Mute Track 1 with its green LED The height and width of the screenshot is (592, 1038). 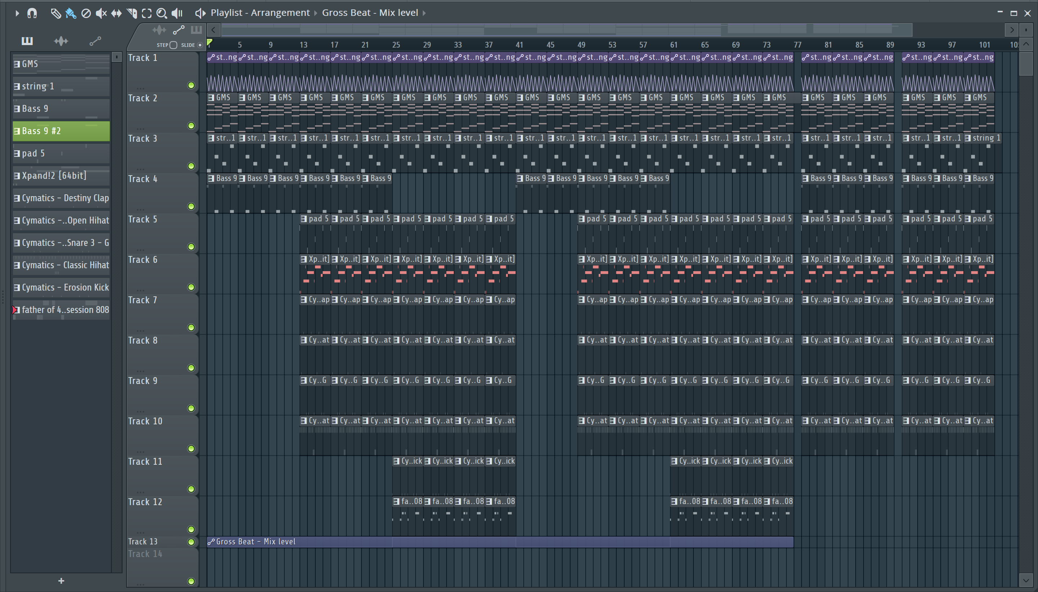(191, 85)
